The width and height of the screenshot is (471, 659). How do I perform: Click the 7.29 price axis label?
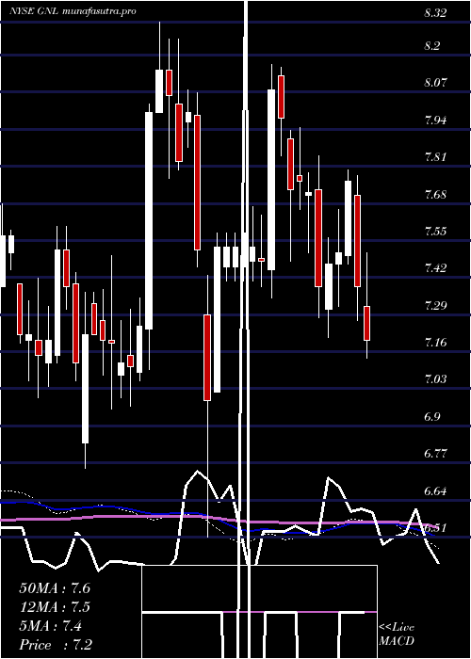[x=435, y=306]
